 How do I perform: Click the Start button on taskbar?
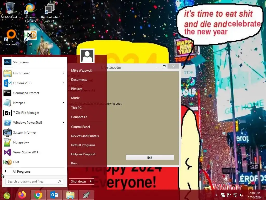pyautogui.click(x=6, y=195)
